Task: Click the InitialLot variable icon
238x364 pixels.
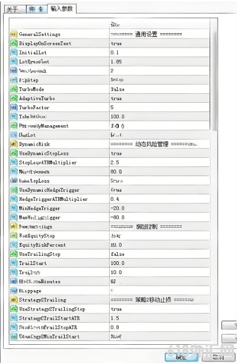Action: 14,52
